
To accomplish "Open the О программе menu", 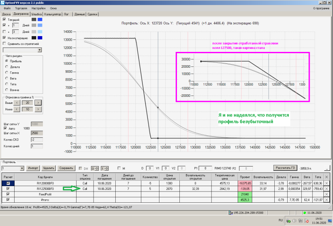I will tap(321, 8).
